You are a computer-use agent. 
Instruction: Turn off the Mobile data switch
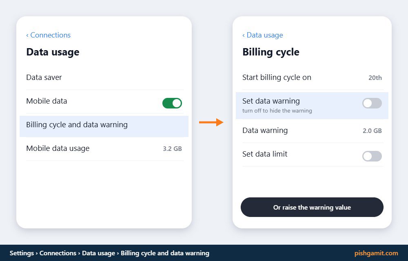point(172,103)
